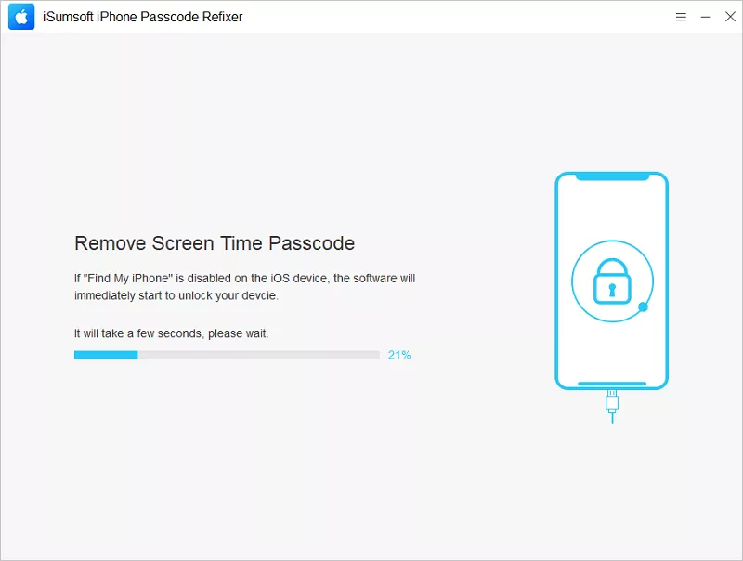Click the padlock icon on the phone
This screenshot has height=561, width=743.
pos(611,280)
